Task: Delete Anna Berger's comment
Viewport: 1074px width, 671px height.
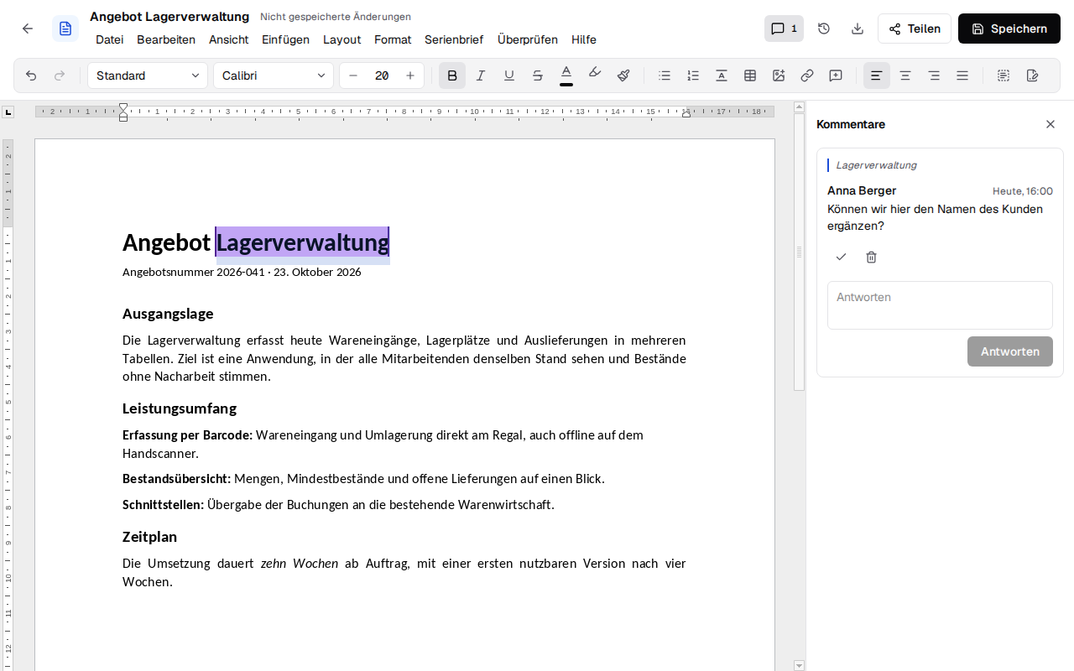Action: point(871,257)
